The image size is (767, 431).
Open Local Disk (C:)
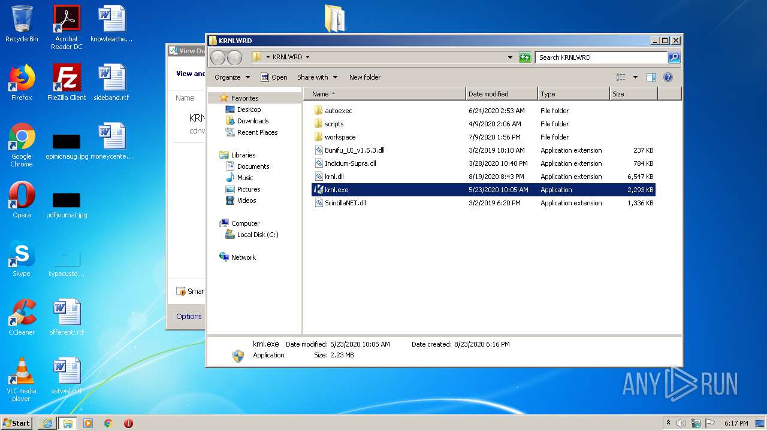click(257, 235)
